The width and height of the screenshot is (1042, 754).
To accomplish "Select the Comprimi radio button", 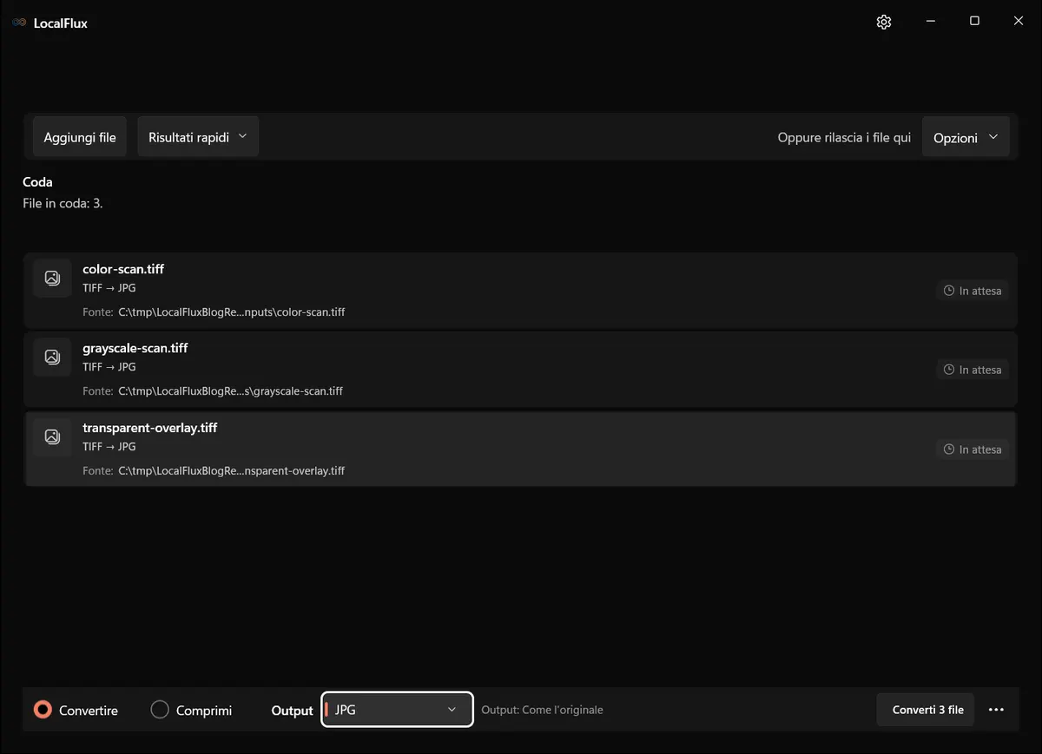I will pyautogui.click(x=160, y=710).
